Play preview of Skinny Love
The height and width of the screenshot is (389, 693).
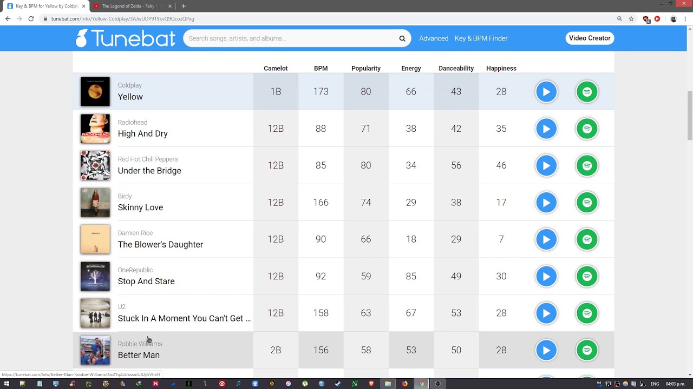(546, 203)
